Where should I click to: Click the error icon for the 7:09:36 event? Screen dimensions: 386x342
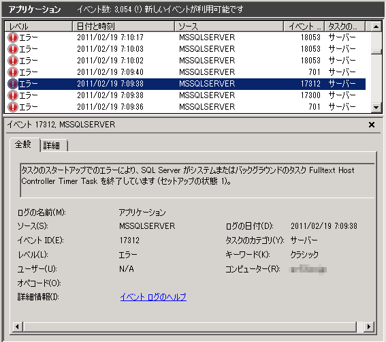13,107
